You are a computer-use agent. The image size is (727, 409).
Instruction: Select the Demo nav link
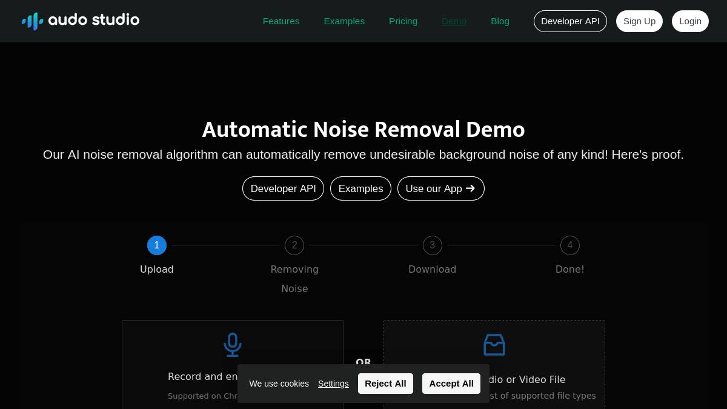[454, 21]
